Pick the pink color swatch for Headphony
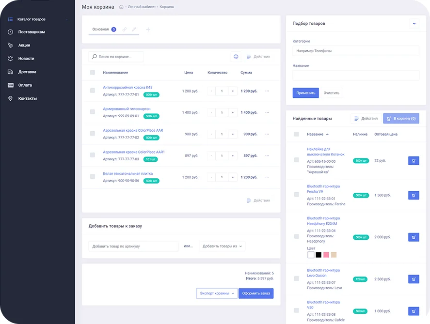Image resolution: width=430 pixels, height=324 pixels. tap(326, 255)
